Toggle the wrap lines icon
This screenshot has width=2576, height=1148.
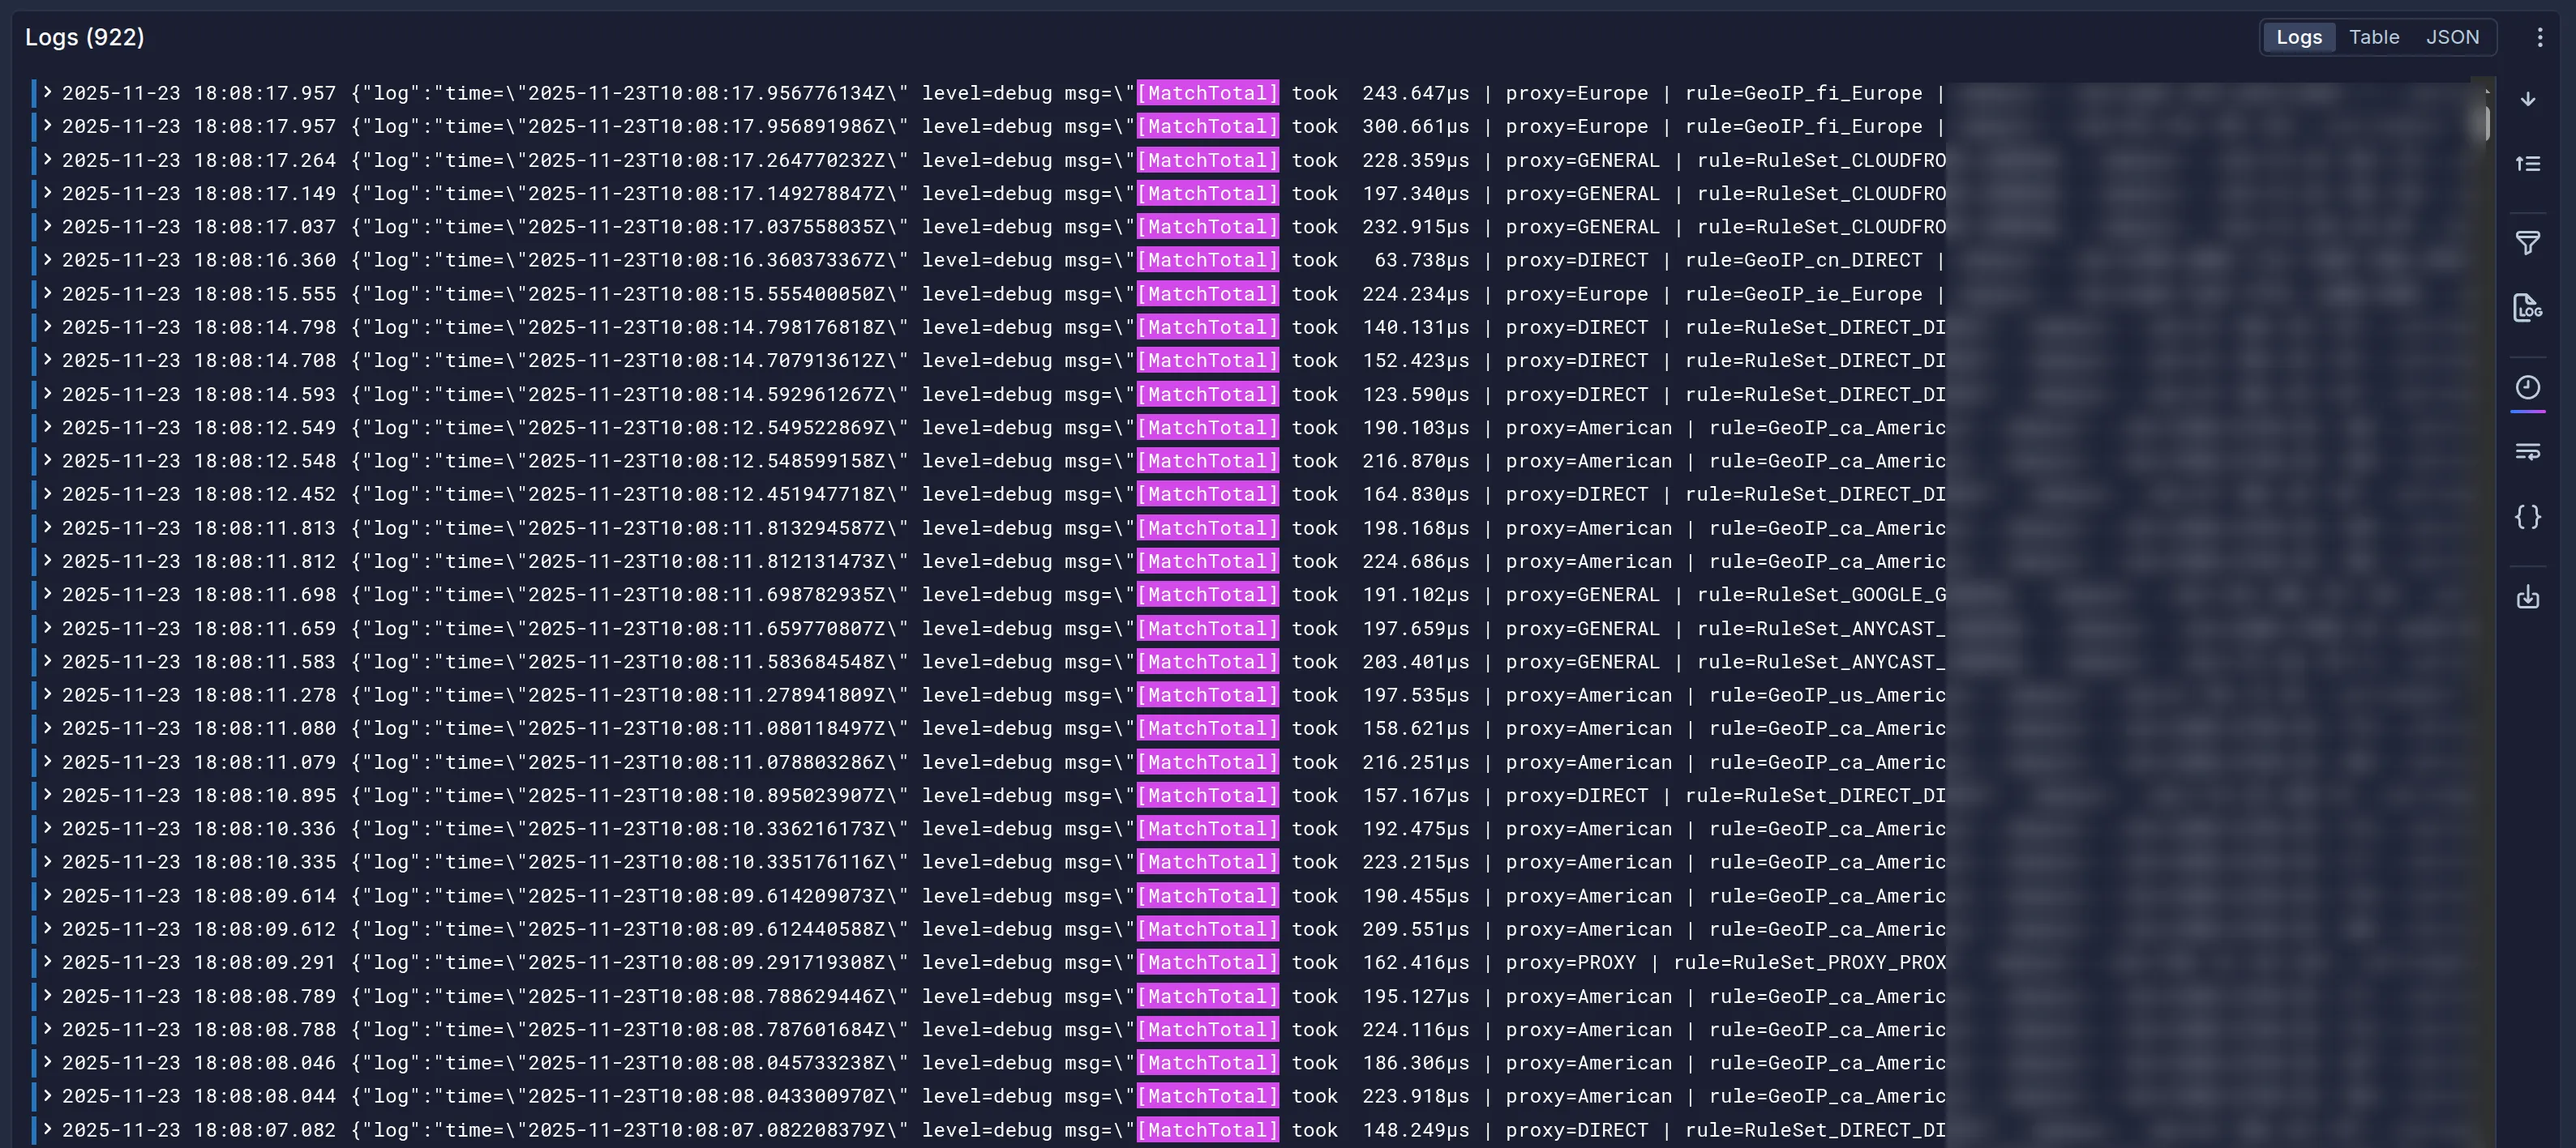click(2527, 451)
